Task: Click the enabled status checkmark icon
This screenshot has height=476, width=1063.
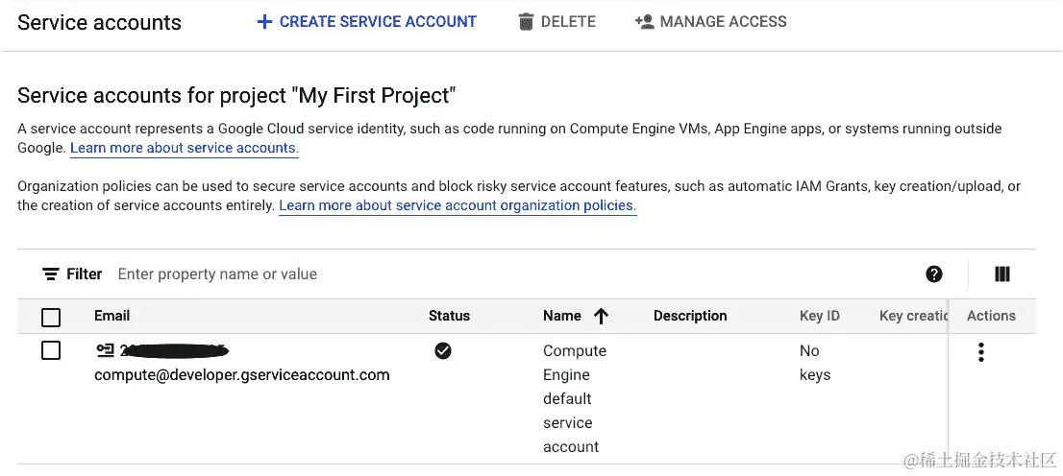Action: [443, 350]
